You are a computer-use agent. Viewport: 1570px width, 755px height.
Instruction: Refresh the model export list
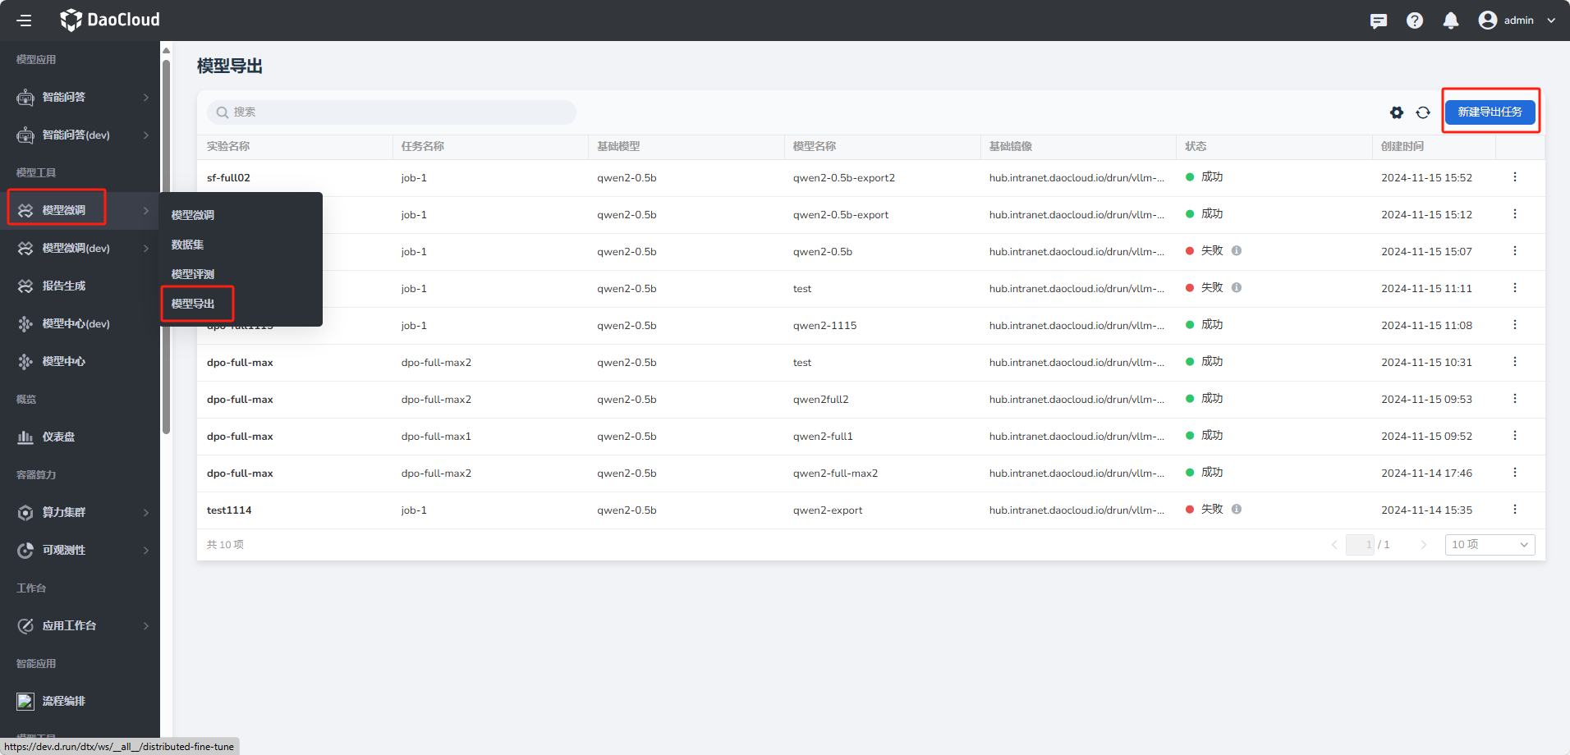click(1423, 112)
